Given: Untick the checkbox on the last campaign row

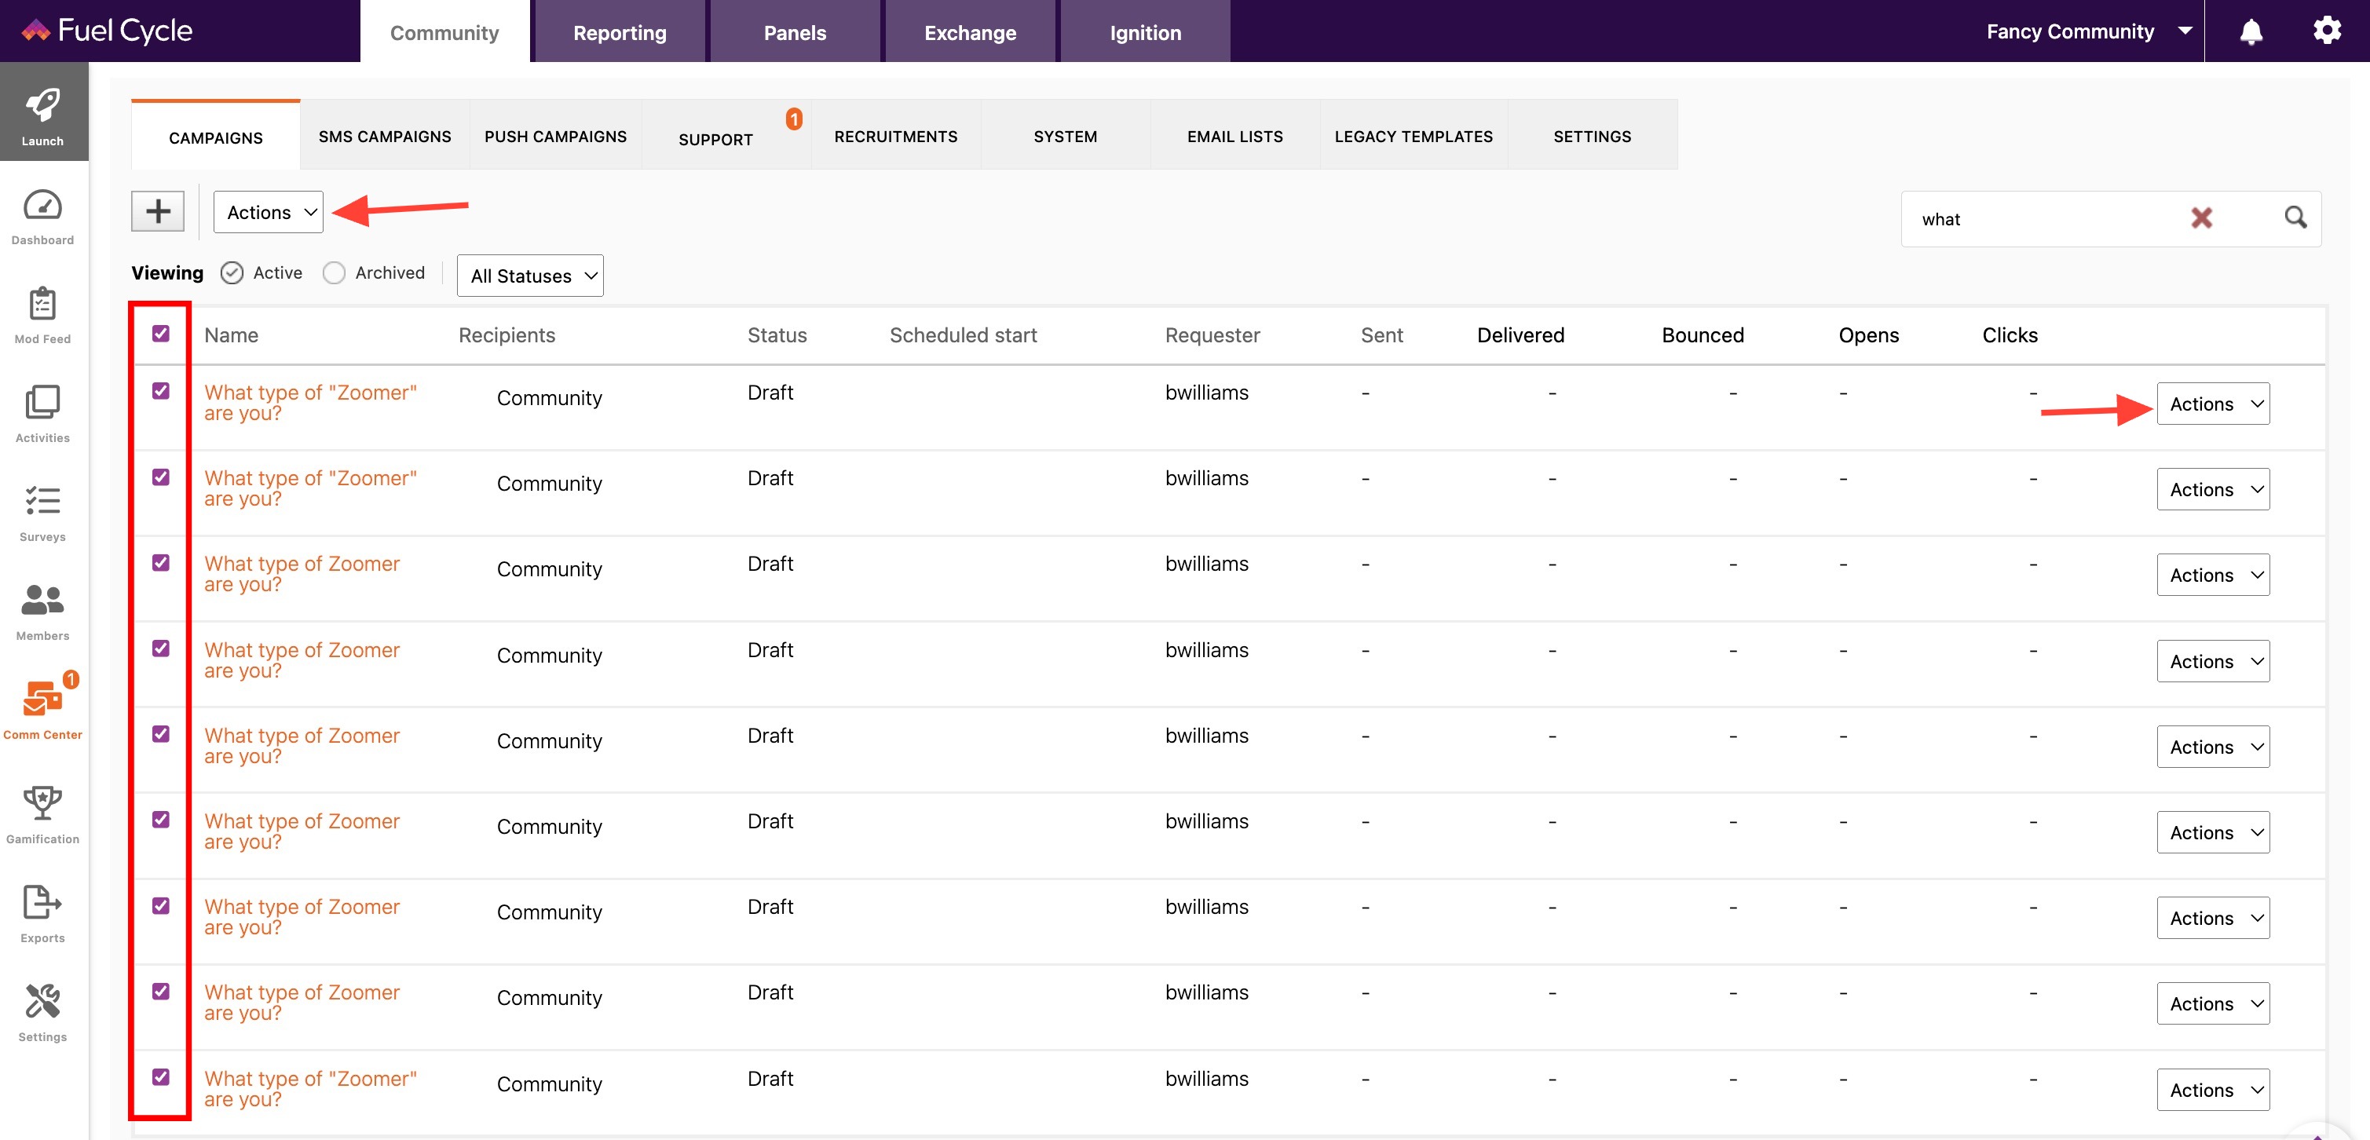Looking at the screenshot, I should pos(161,1076).
